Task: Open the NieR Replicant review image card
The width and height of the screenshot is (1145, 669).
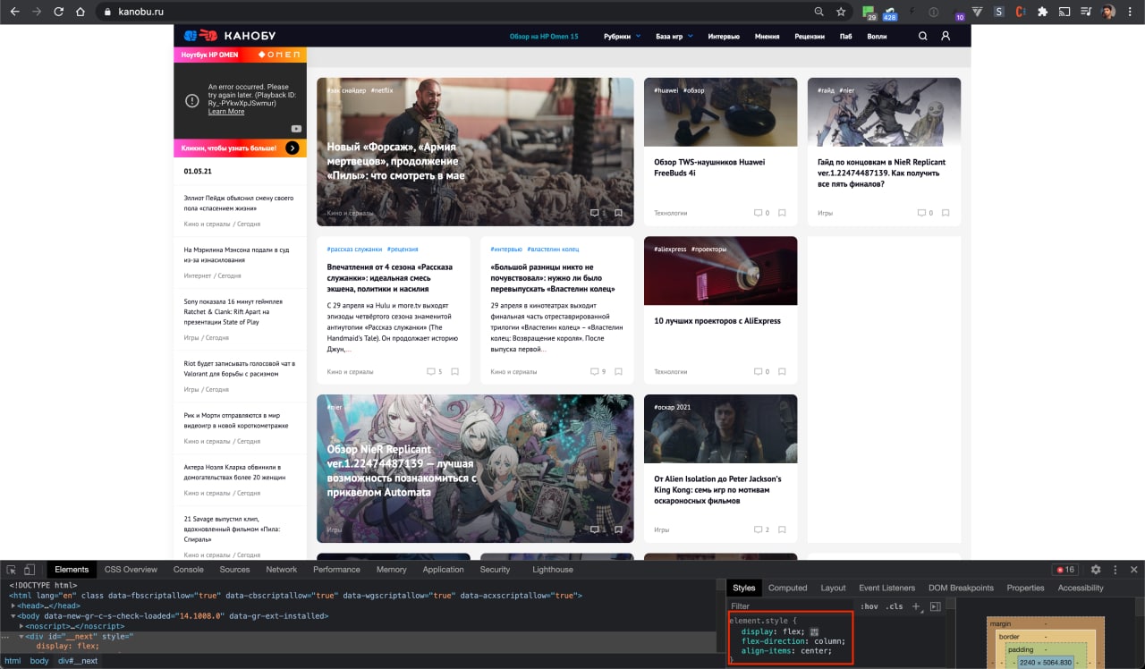Action: pos(475,469)
